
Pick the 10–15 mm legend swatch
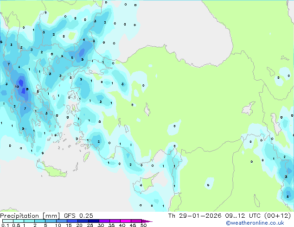click(x=62, y=221)
